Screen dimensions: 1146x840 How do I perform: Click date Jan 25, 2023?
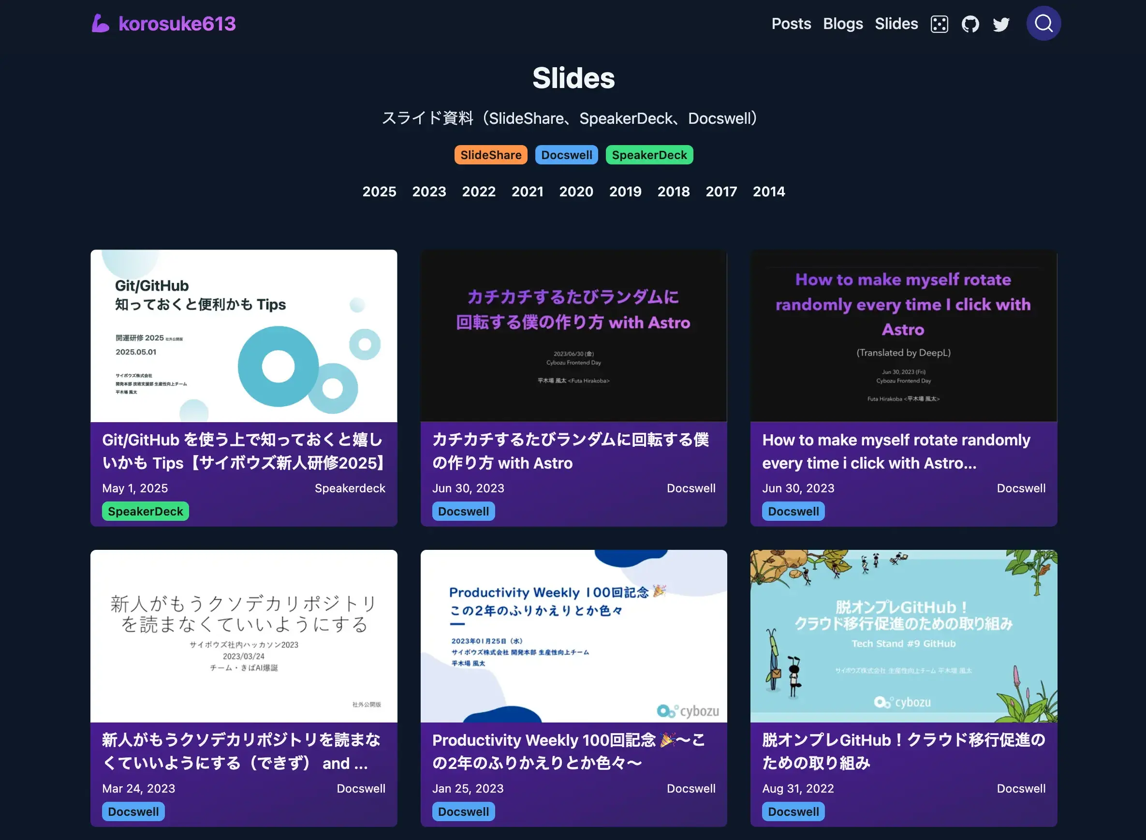[468, 788]
